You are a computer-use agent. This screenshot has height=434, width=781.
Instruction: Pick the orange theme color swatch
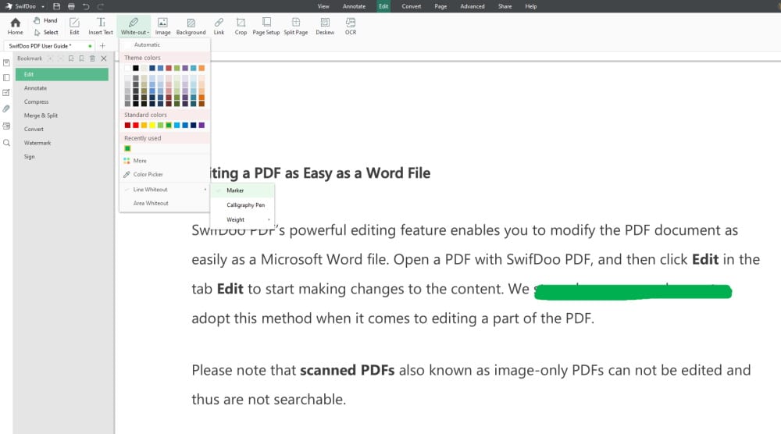[201, 68]
